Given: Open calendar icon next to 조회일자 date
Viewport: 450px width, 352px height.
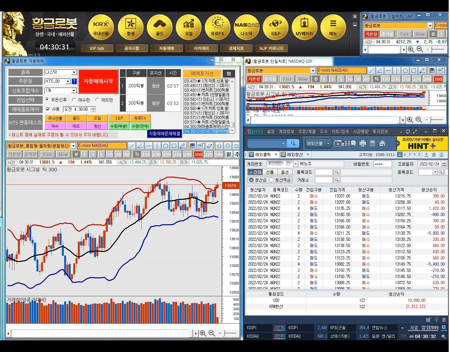Looking at the screenshot, I should 444,164.
